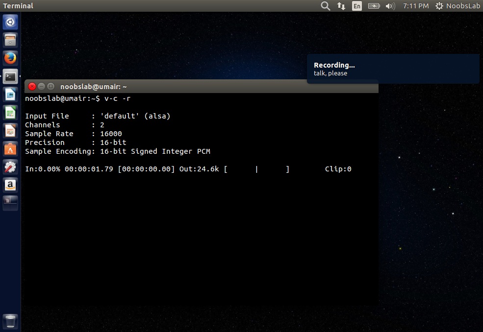Viewport: 483px width, 332px height.
Task: Click the 'Sample Rate : 16000' line
Action: coord(74,134)
